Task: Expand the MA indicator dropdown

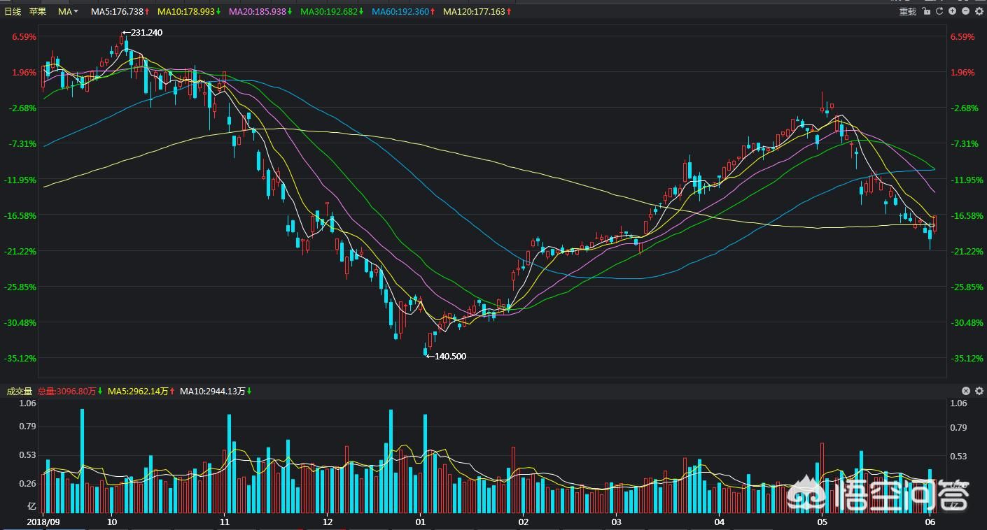Action: [69, 12]
